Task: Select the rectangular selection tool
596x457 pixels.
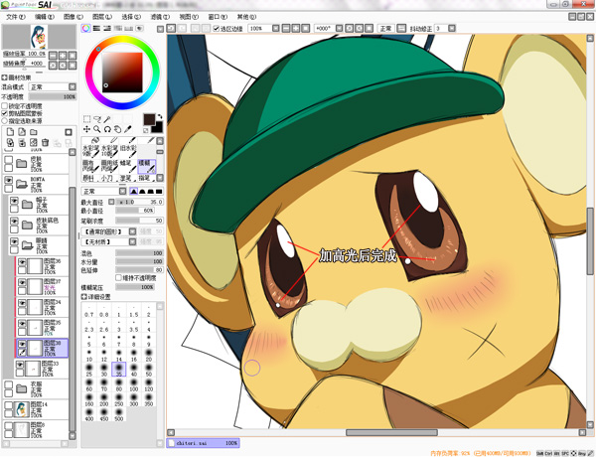Action: tap(86, 119)
